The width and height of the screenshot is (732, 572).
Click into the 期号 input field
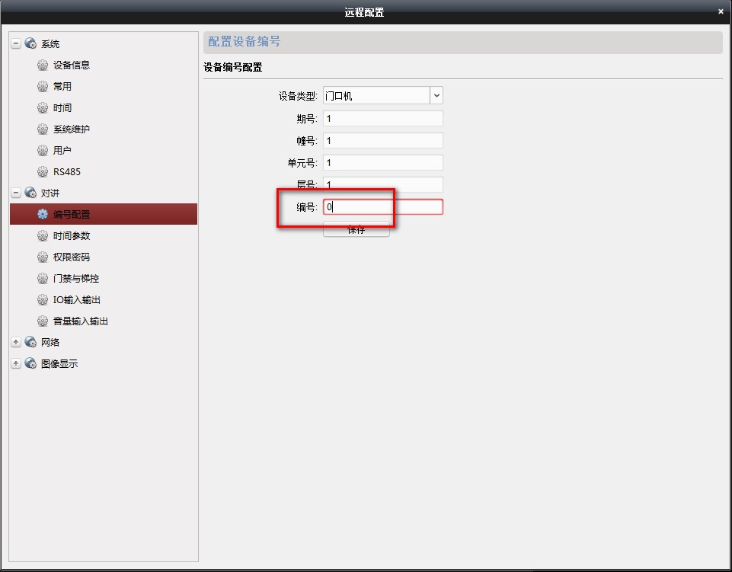pos(382,119)
